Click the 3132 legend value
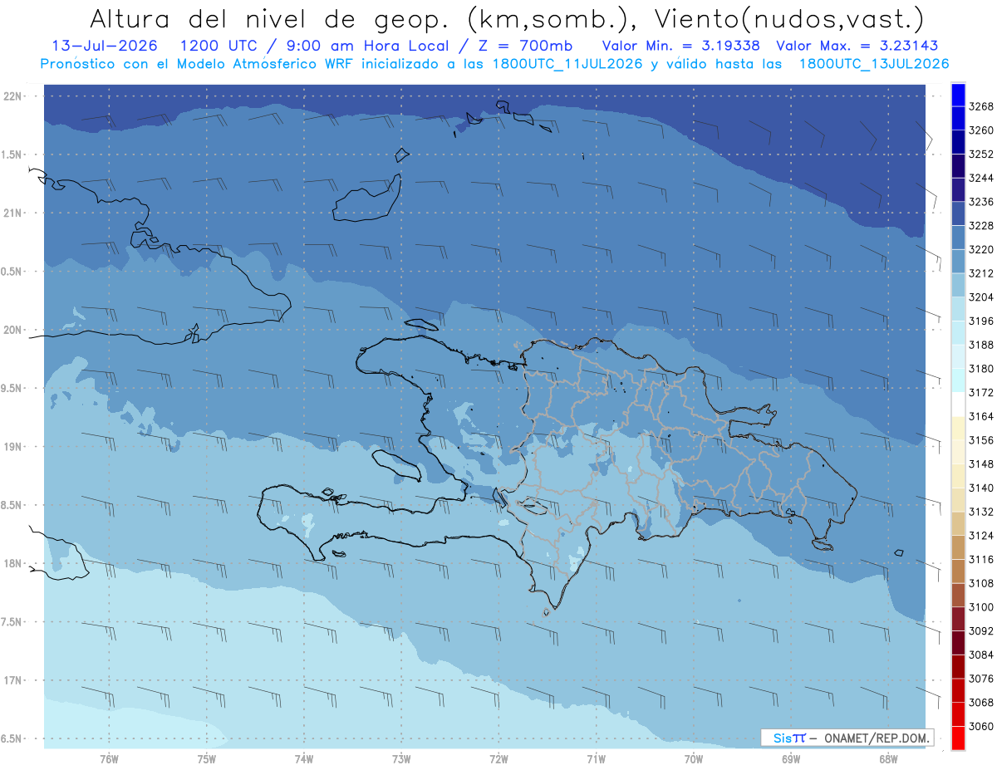Image resolution: width=997 pixels, height=770 pixels. [981, 512]
